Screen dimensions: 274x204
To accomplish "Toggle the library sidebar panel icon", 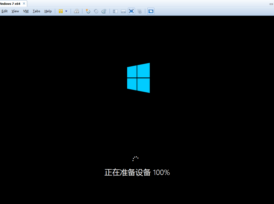I will [x=115, y=11].
